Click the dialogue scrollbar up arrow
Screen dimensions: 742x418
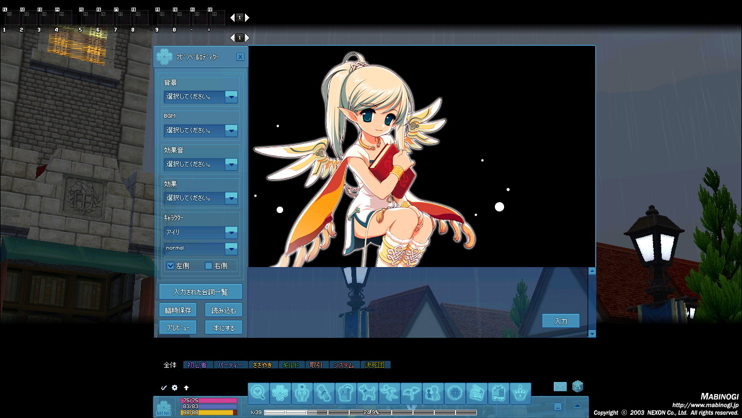point(592,271)
